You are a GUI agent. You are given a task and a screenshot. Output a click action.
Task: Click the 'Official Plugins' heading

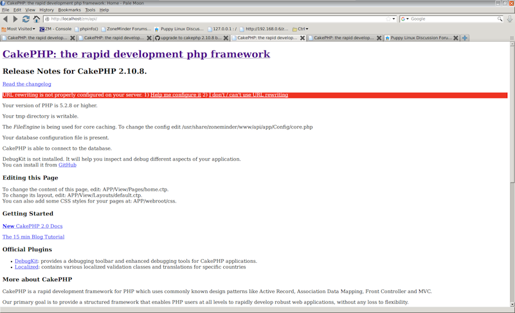click(x=27, y=249)
